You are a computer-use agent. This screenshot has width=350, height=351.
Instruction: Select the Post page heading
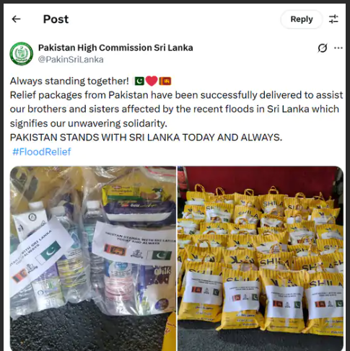pos(56,19)
